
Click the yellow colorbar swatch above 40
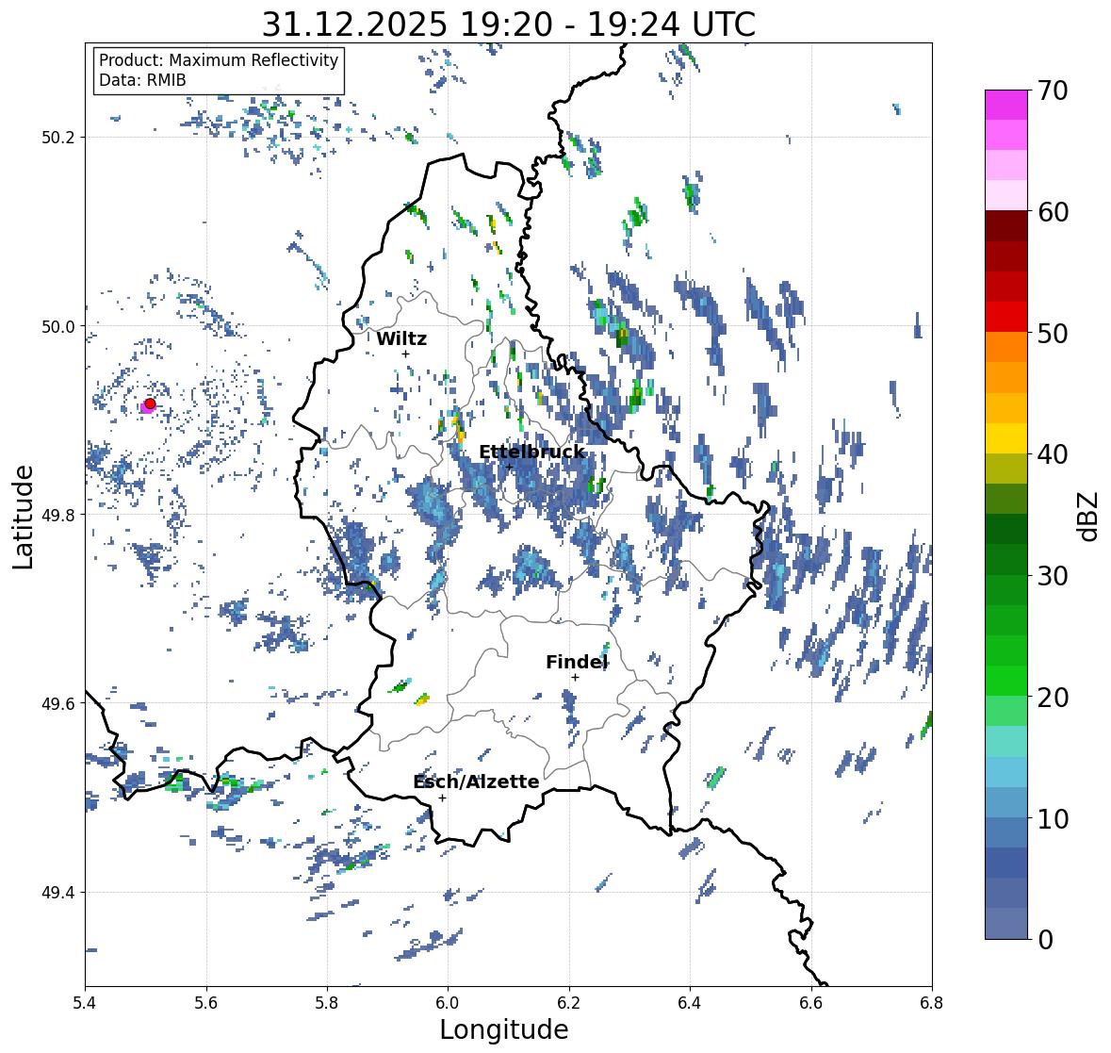click(1006, 438)
